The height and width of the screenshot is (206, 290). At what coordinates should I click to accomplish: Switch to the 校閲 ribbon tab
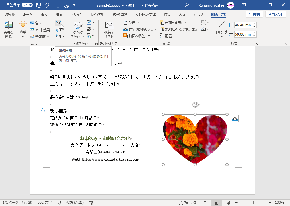tap(167, 14)
